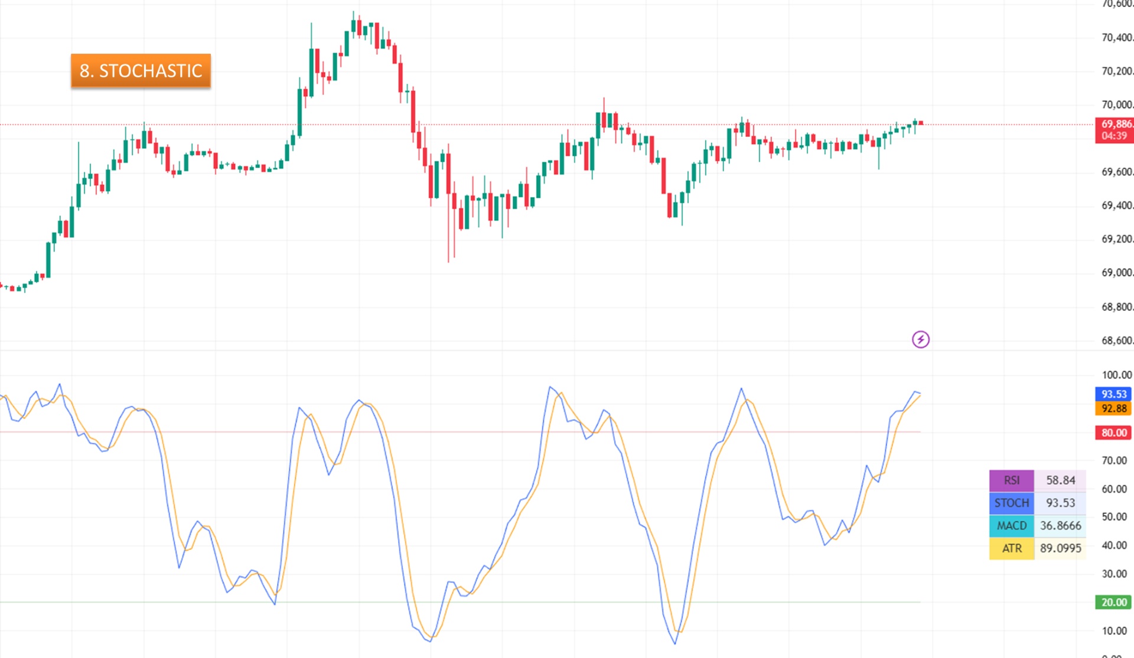Viewport: 1134px width, 658px height.
Task: Click the red 80.00 overbought level tag
Action: coord(1113,433)
